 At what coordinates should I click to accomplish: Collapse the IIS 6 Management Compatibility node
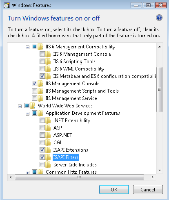27,48
